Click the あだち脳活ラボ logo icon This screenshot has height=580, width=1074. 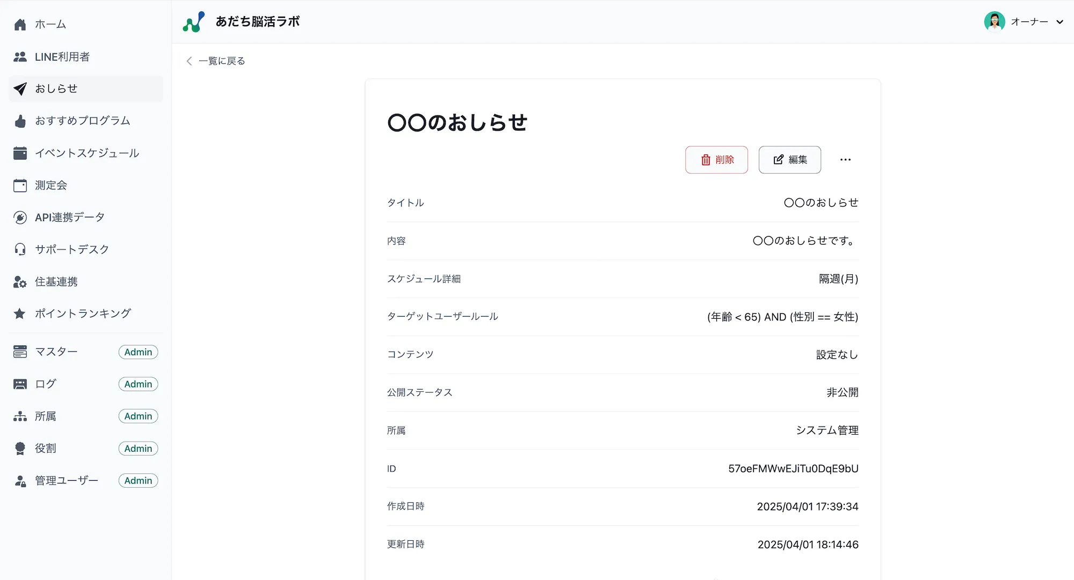[194, 22]
